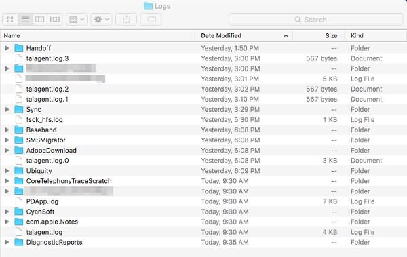Switch to list view
407x257 pixels.
click(x=25, y=19)
